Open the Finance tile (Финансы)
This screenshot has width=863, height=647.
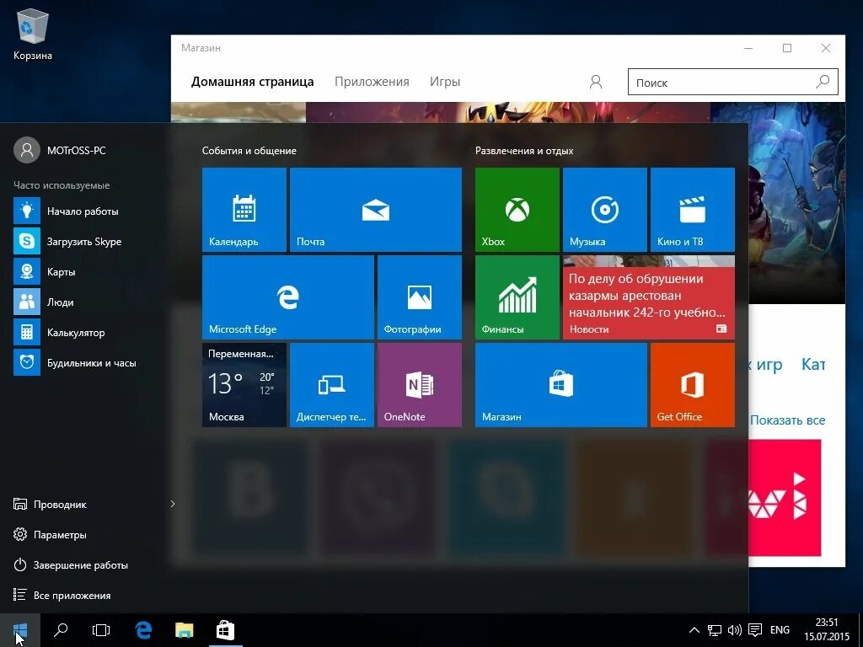coord(517,297)
